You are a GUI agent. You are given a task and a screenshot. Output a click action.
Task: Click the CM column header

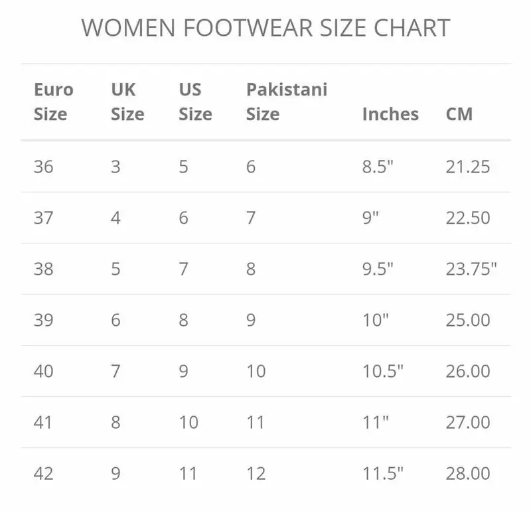click(x=459, y=114)
